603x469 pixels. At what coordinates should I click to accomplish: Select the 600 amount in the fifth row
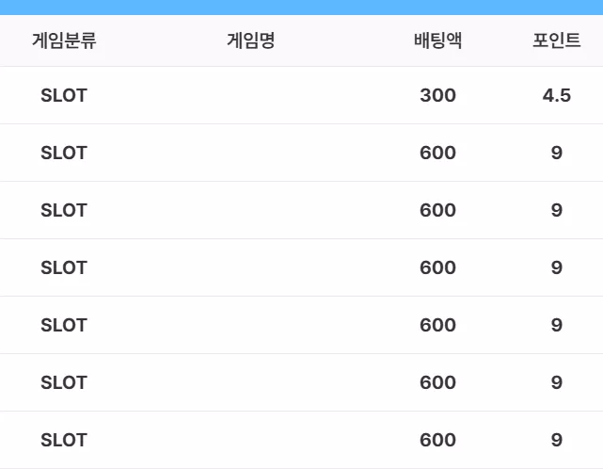[437, 325]
